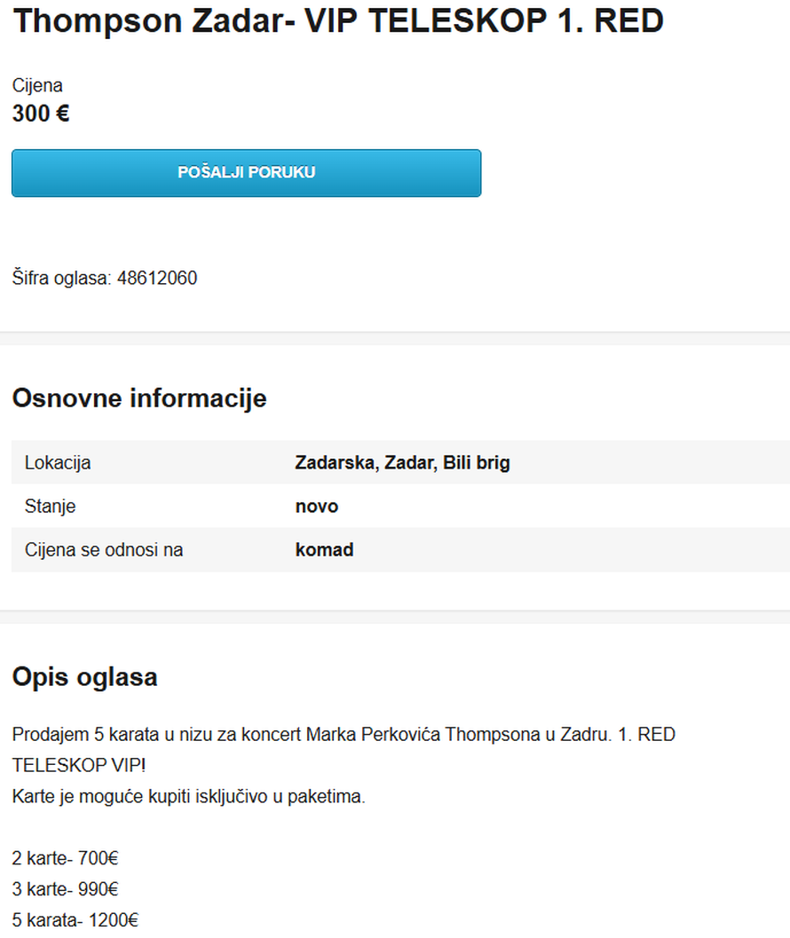
Task: Click the ad title Thompson Zadar- VIP TELESKOP
Action: coord(337,20)
